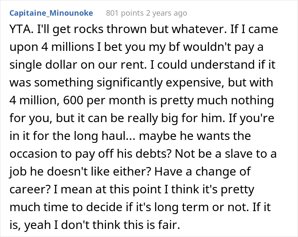Click the word "career?" in the comment
This screenshot has height=237, width=298.
[30, 189]
